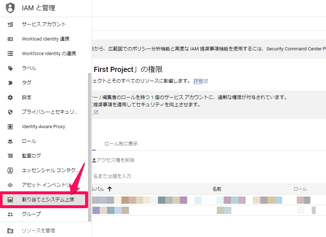Click the サービス アカウント icon
The height and width of the screenshot is (237, 326).
click(10, 24)
